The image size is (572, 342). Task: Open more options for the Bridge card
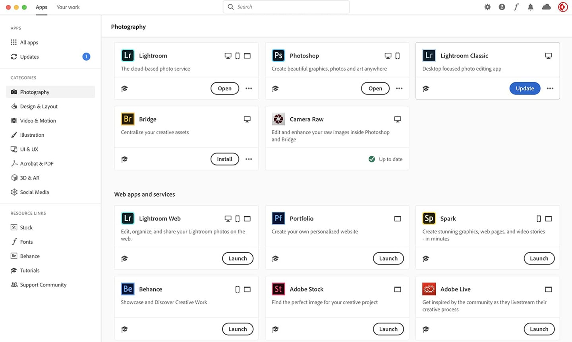(249, 159)
